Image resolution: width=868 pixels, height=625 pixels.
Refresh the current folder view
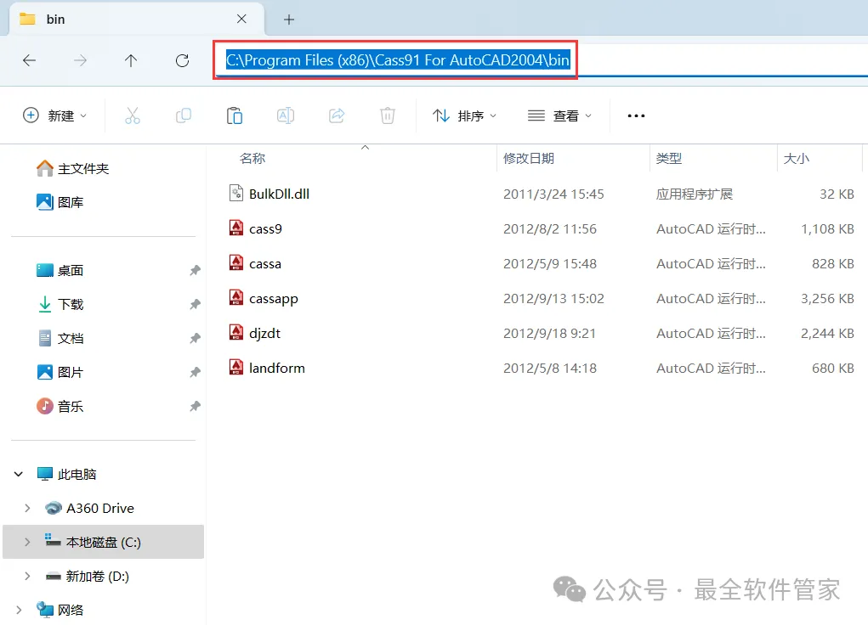point(182,60)
